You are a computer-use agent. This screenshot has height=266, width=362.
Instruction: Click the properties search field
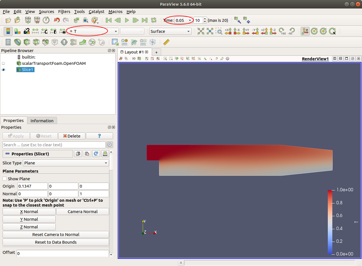click(54, 145)
